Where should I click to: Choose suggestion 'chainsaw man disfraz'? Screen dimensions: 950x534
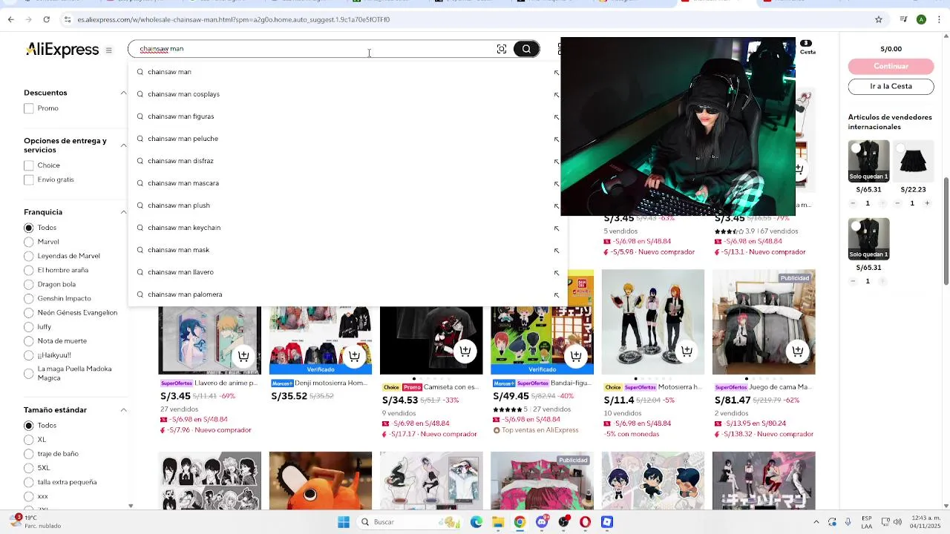coord(180,161)
